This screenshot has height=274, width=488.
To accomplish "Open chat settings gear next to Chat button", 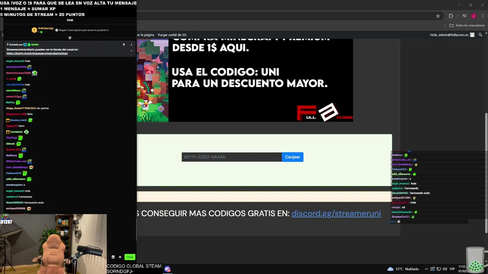I will point(120,257).
